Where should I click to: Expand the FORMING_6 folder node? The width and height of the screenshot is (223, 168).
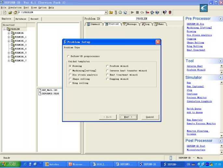(9, 57)
